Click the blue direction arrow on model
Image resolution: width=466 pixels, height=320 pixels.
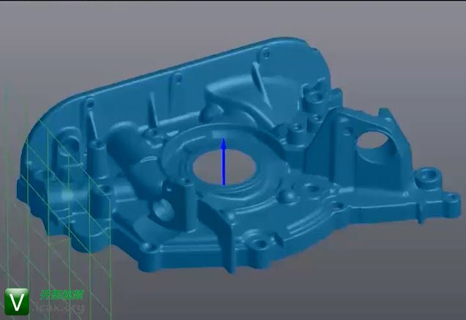click(x=223, y=162)
